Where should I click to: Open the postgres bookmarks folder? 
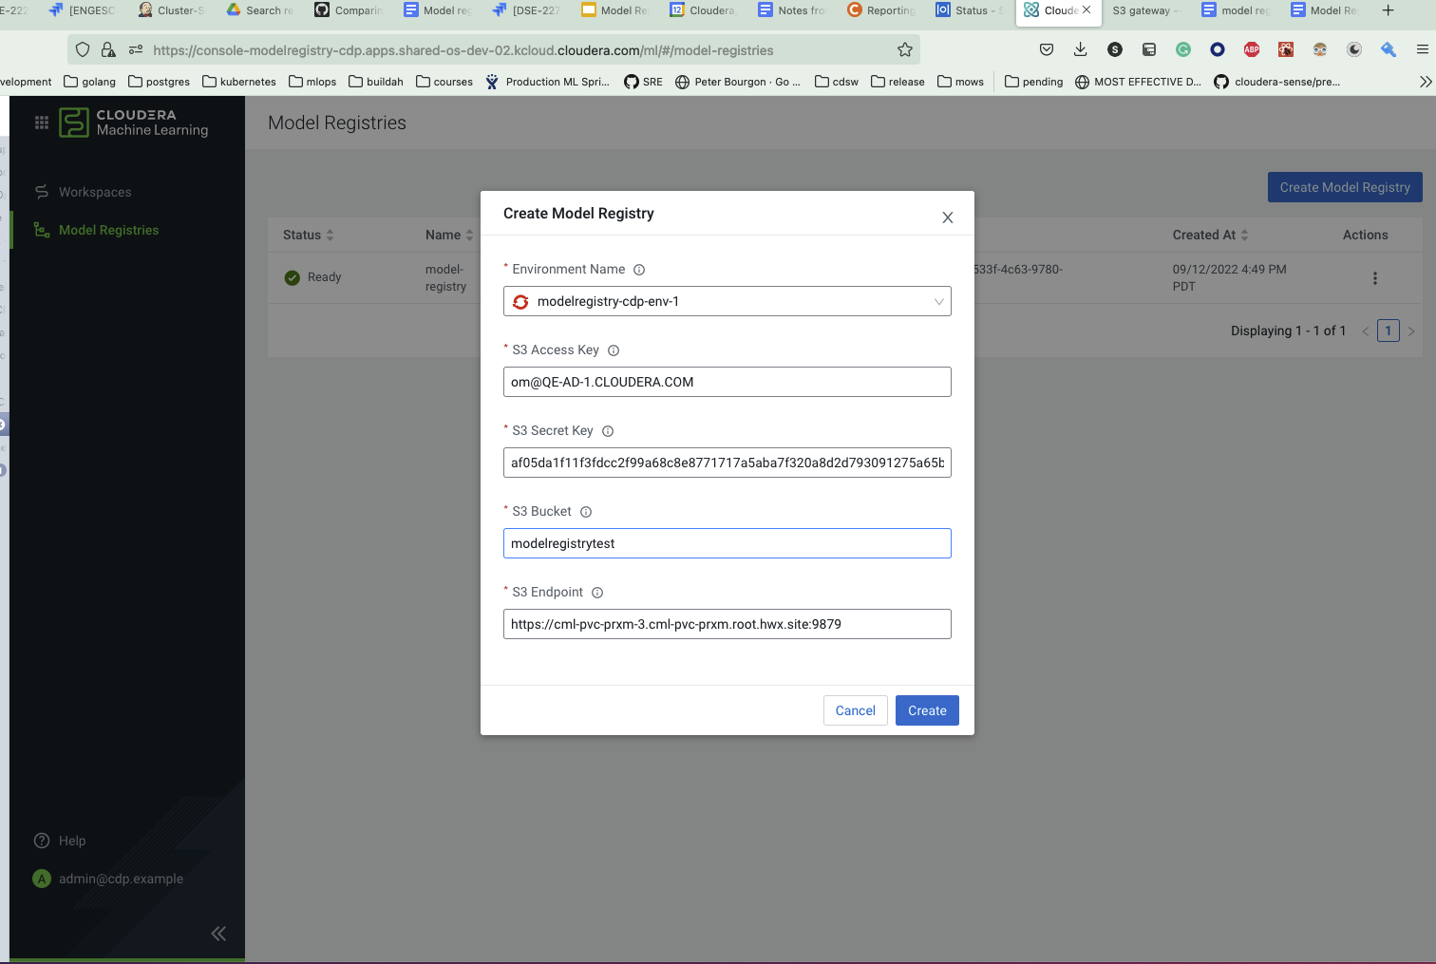point(160,82)
